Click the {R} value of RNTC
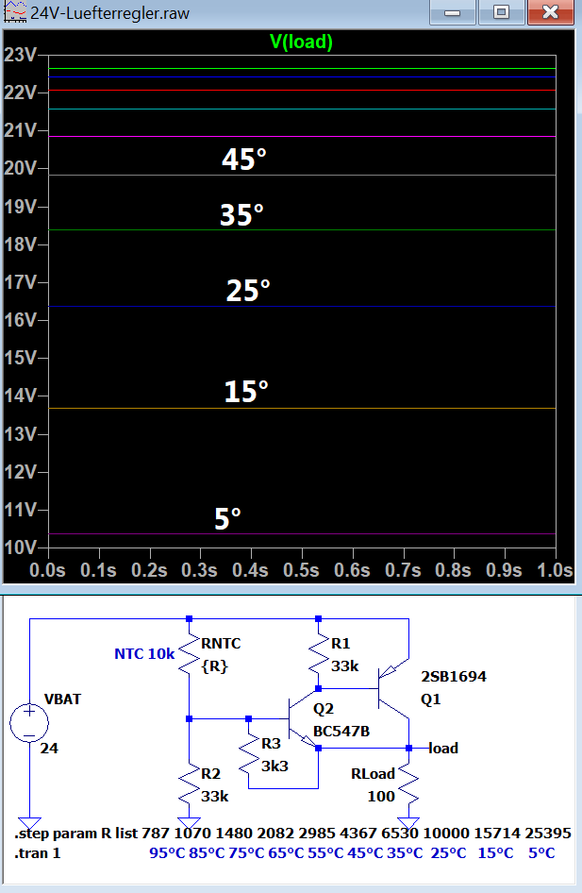 point(214,666)
